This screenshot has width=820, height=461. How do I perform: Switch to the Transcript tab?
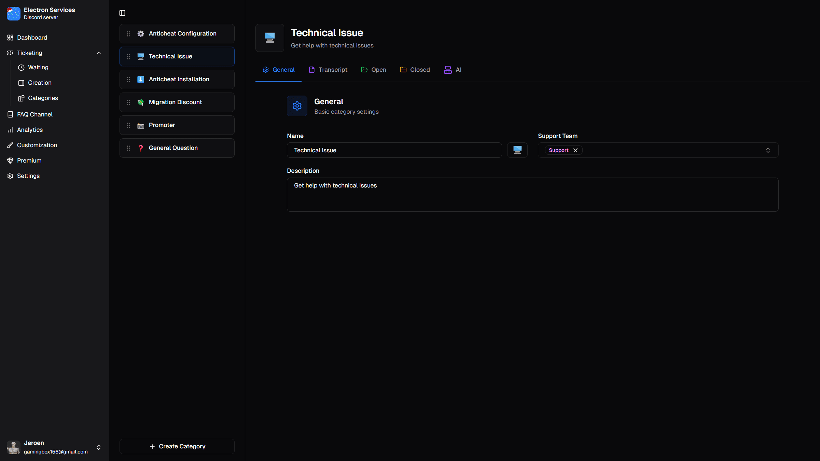coord(328,70)
